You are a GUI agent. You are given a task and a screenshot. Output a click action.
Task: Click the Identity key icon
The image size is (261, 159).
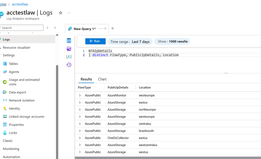[5, 108]
